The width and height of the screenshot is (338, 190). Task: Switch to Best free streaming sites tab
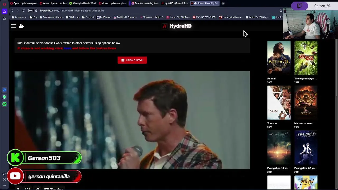pyautogui.click(x=144, y=3)
